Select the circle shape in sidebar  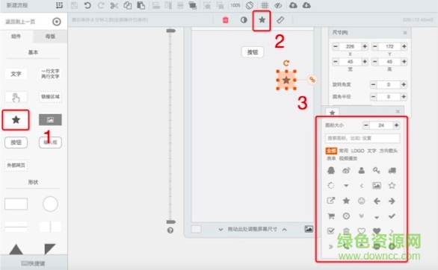pos(50,204)
